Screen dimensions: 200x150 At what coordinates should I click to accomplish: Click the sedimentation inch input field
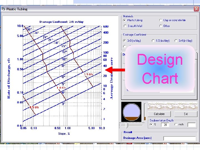tap(192, 125)
